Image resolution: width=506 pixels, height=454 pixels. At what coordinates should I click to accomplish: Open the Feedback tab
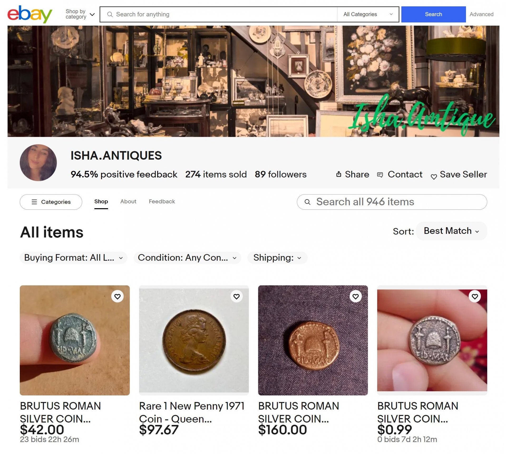[162, 202]
